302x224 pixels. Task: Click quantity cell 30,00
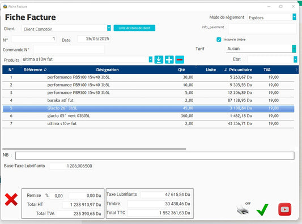tap(188, 77)
